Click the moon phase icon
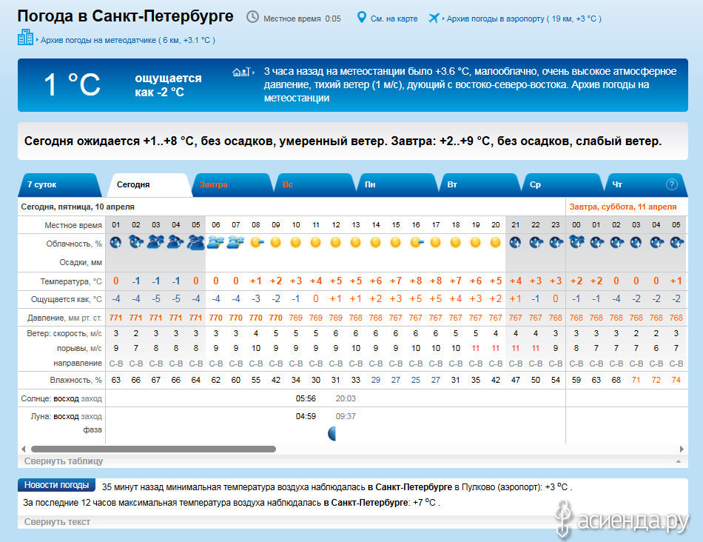This screenshot has width=703, height=542. 333,434
